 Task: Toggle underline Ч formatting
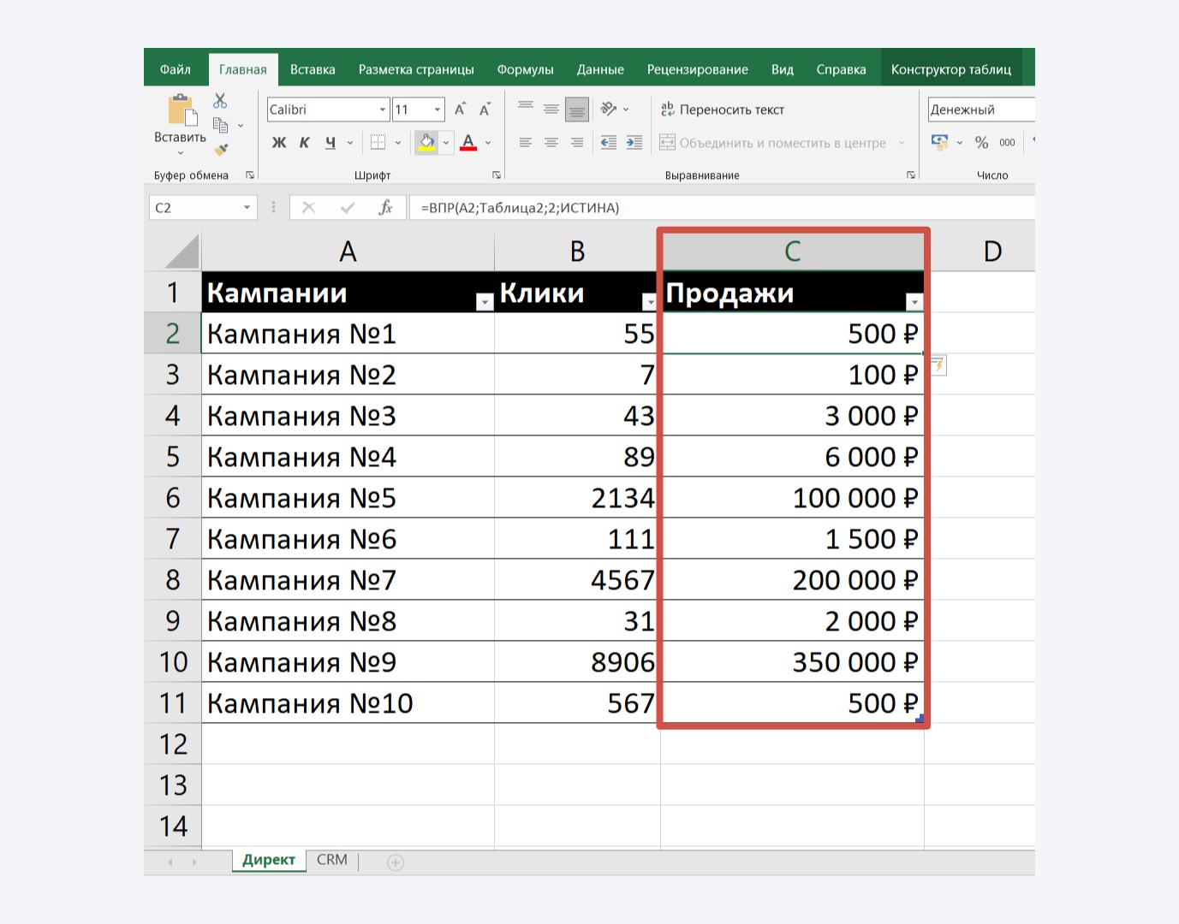pyautogui.click(x=330, y=143)
